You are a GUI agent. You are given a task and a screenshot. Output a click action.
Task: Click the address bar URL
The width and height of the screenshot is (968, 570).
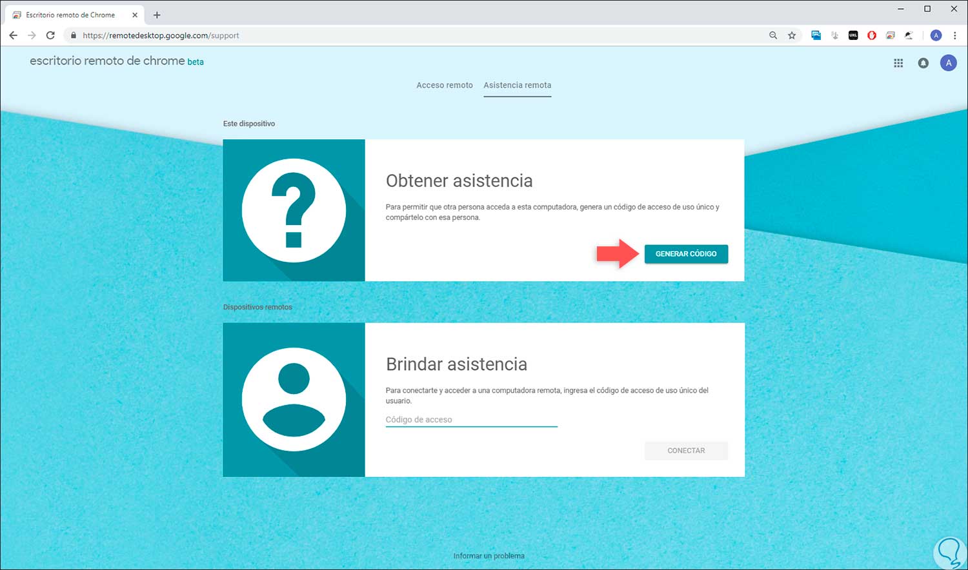pos(161,35)
